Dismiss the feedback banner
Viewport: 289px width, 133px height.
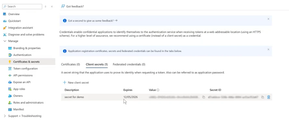coord(269,19)
